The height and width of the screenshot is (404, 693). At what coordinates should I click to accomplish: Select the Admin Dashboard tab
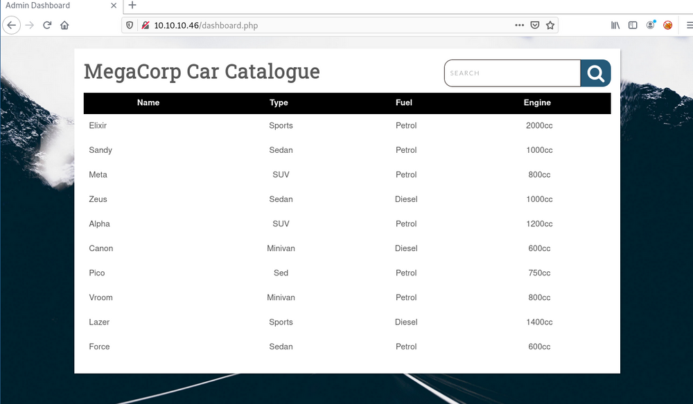tap(49, 6)
